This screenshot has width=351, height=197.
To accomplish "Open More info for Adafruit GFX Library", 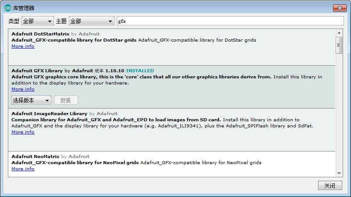I will 23,89.
